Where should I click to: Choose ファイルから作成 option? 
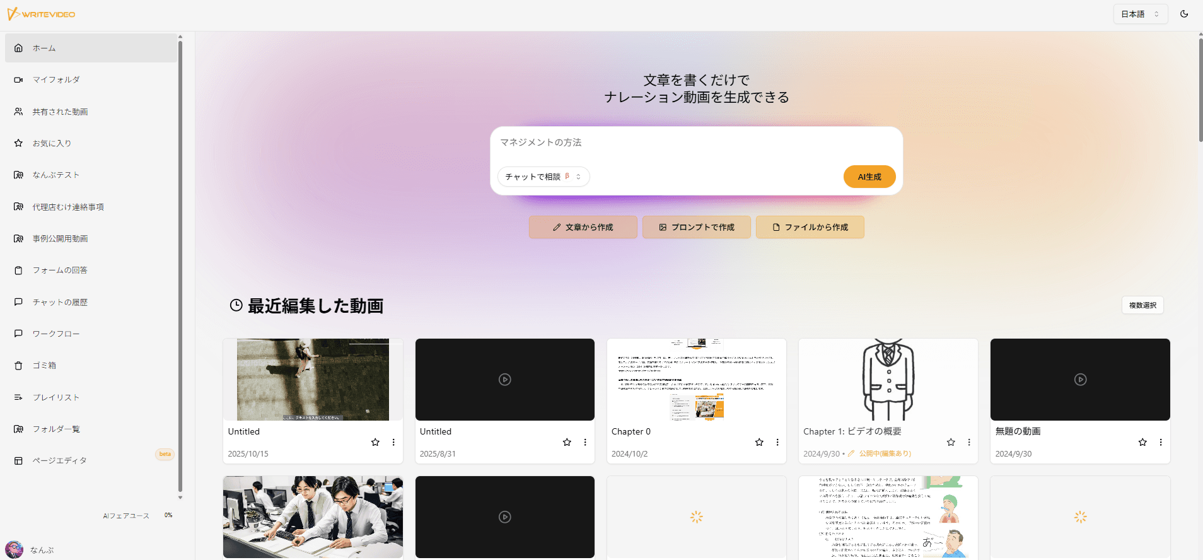(810, 227)
